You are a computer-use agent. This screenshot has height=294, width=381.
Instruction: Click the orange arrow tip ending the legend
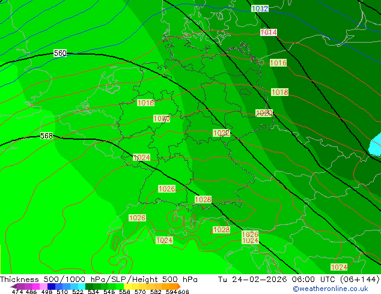click(179, 286)
